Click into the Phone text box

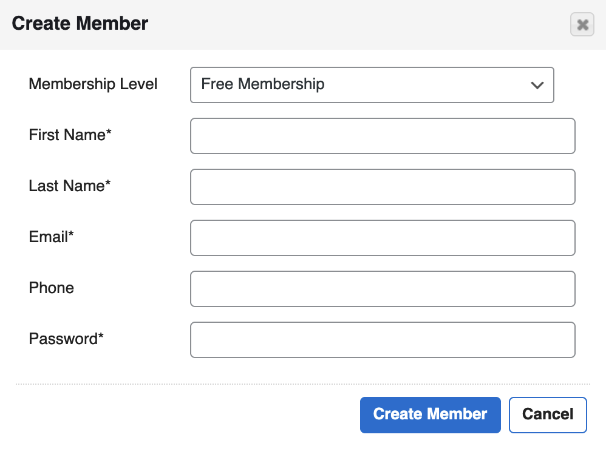click(383, 289)
